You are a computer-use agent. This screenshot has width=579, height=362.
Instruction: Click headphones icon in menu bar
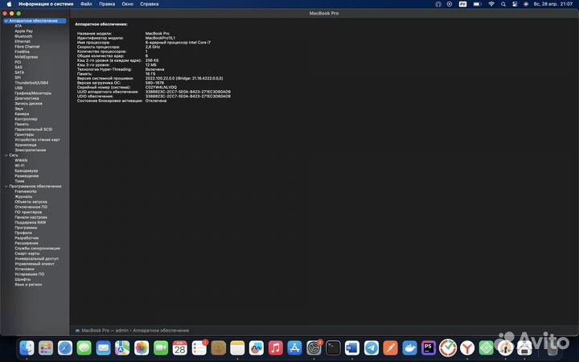pos(438,4)
